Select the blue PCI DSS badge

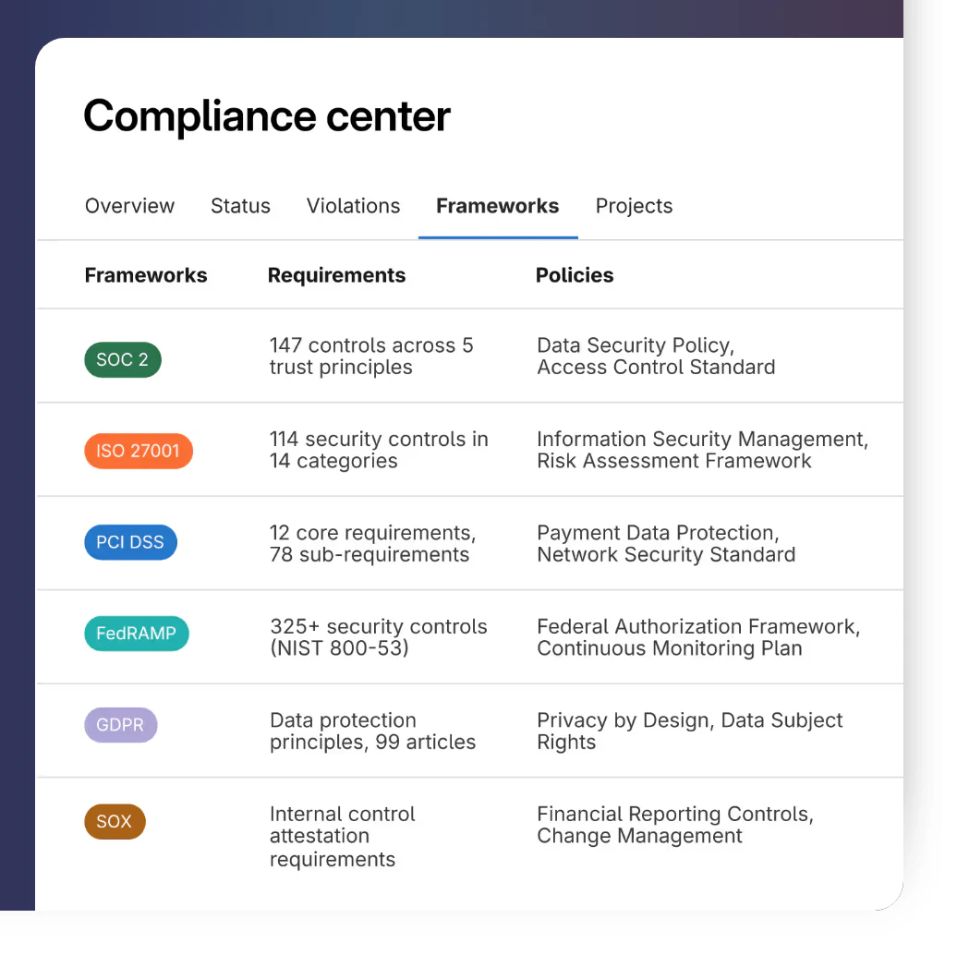pyautogui.click(x=130, y=542)
